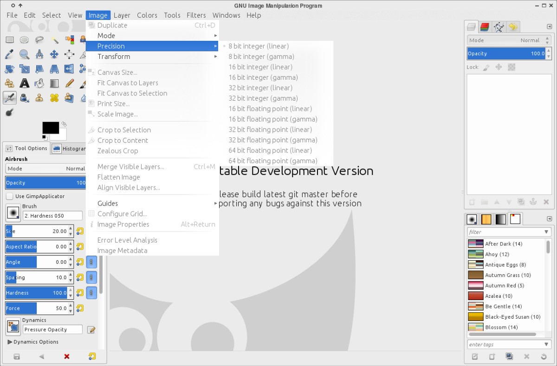Select the Ellipse Select tool
The image size is (557, 366).
coord(24,40)
